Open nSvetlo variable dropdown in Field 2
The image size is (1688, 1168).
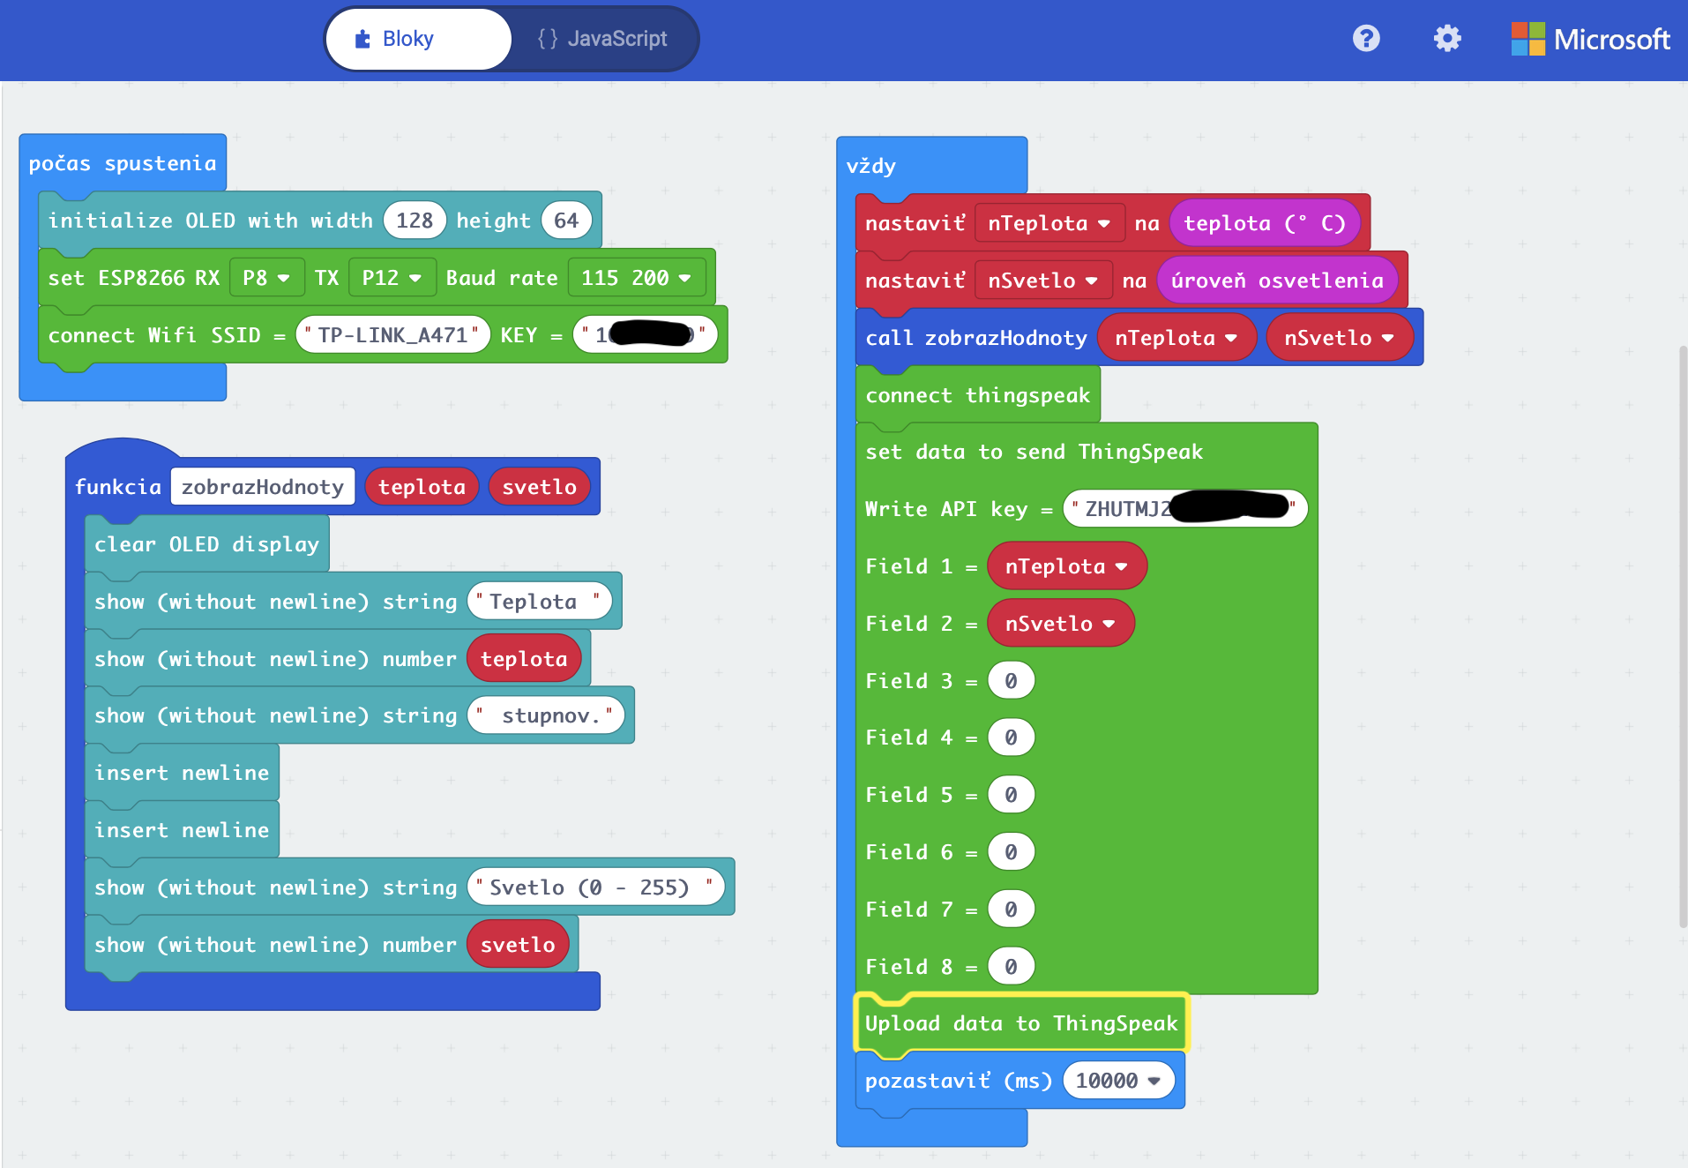pyautogui.click(x=1060, y=624)
